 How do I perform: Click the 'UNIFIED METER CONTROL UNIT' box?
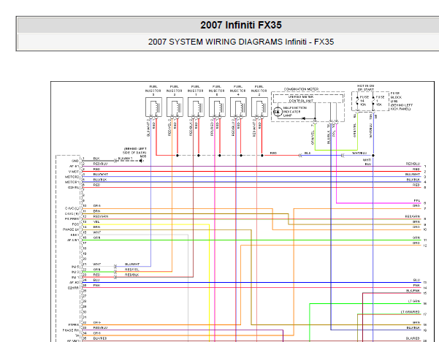(308, 99)
